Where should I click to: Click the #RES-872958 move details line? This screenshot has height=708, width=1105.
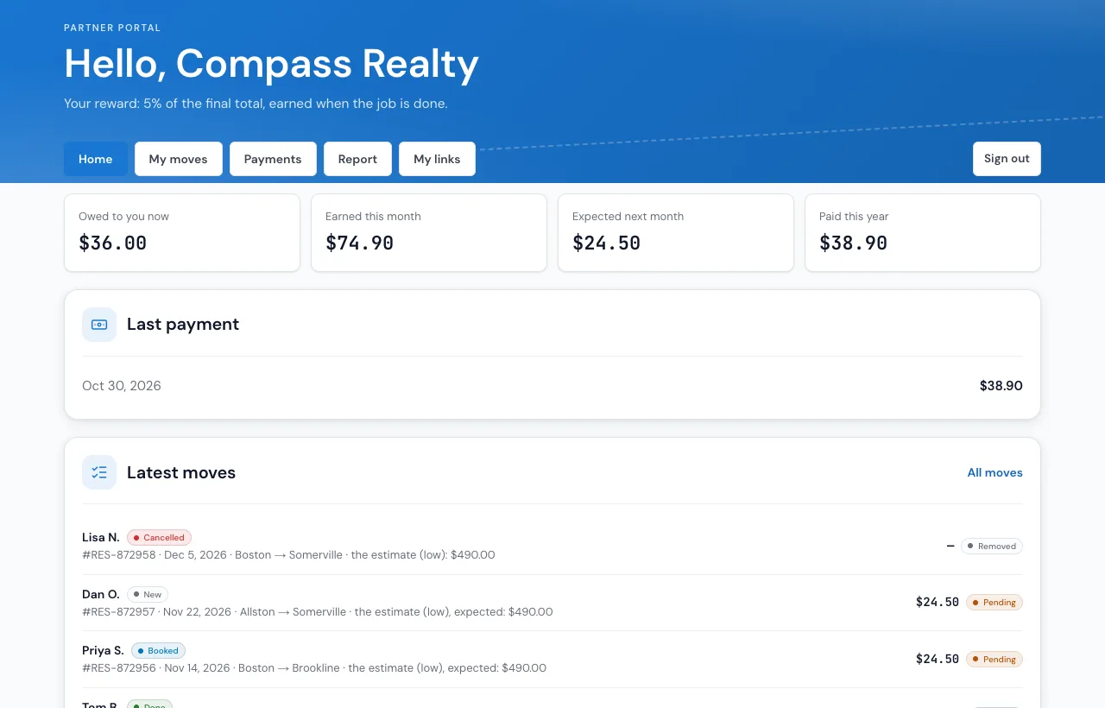(x=288, y=555)
